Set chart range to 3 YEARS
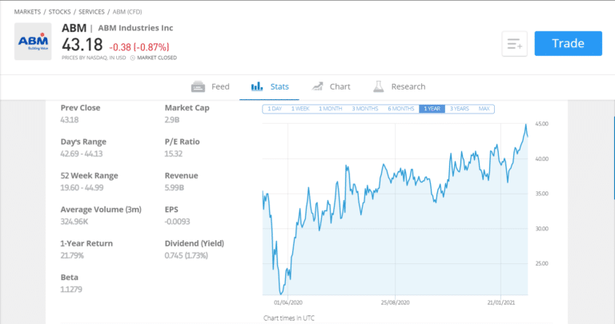This screenshot has height=324, width=615. point(460,109)
